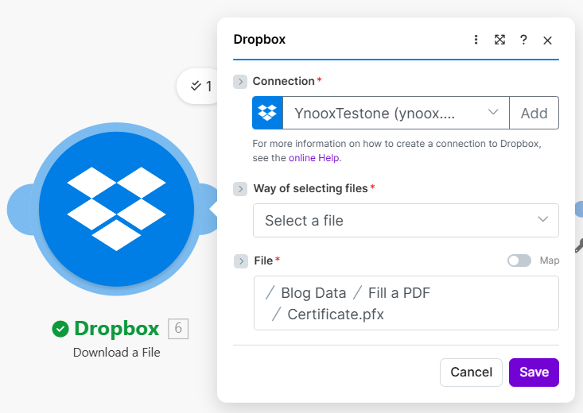Open the three-dot module options menu
This screenshot has width=583, height=413.
(476, 40)
